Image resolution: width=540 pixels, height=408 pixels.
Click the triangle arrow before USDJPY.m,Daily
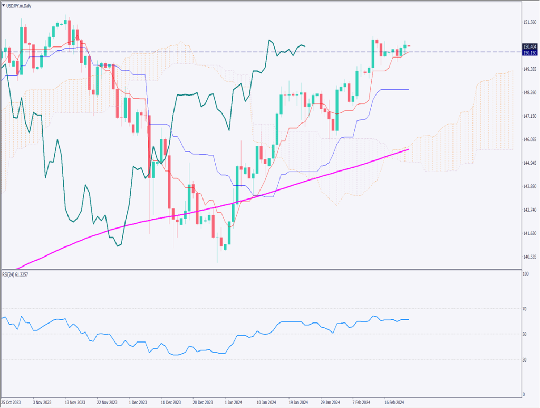(x=3, y=5)
